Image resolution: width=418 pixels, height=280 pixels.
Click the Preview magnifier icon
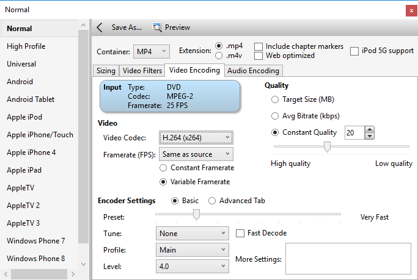pos(157,27)
